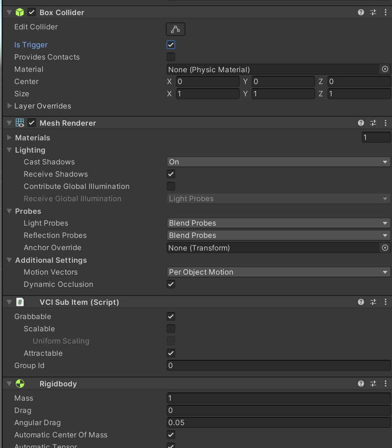The image size is (392, 448).
Task: Open Box Collider presets icon
Action: [373, 12]
